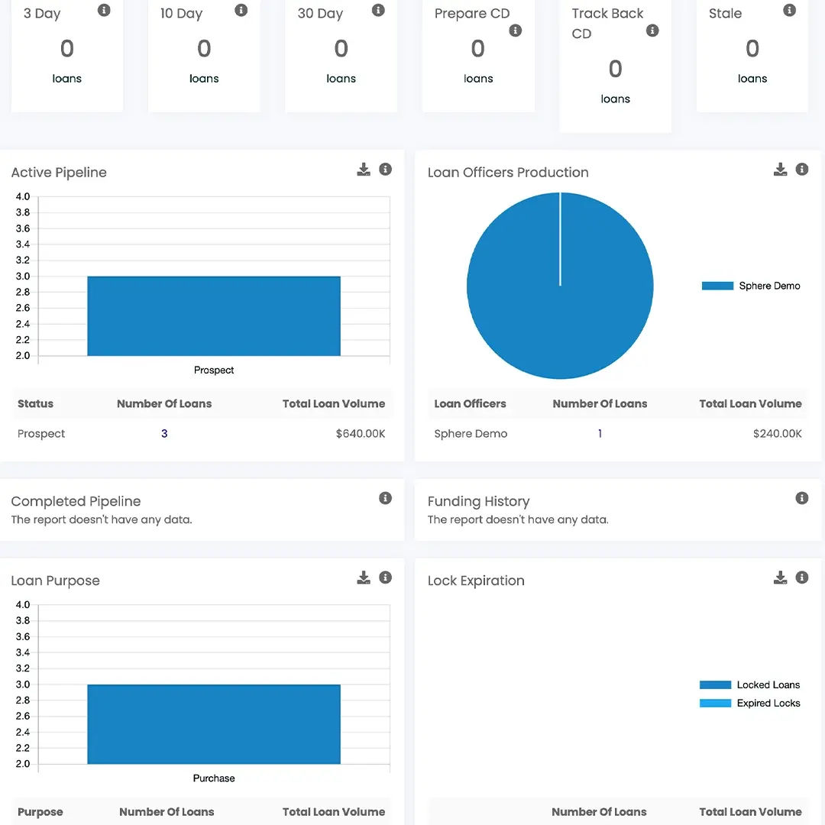Viewport: 825px width, 825px height.
Task: Open info icon on 30 Day card
Action: (378, 10)
